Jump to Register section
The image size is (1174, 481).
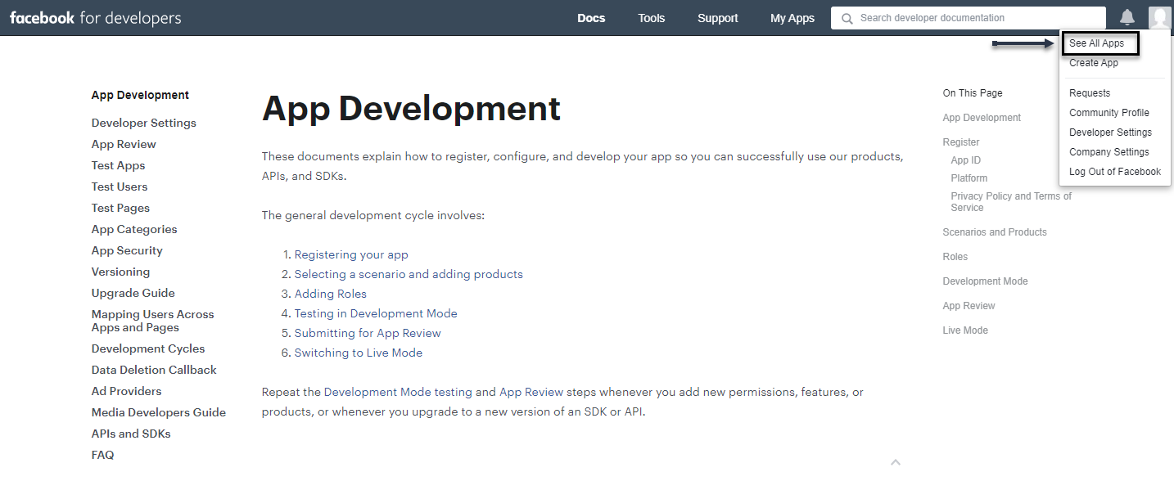point(961,142)
